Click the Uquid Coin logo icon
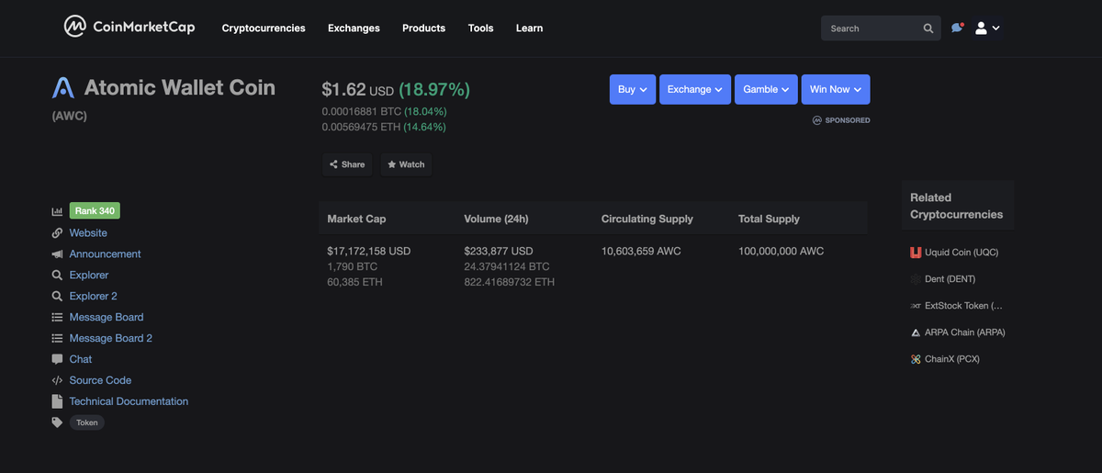The image size is (1102, 473). pyautogui.click(x=916, y=253)
